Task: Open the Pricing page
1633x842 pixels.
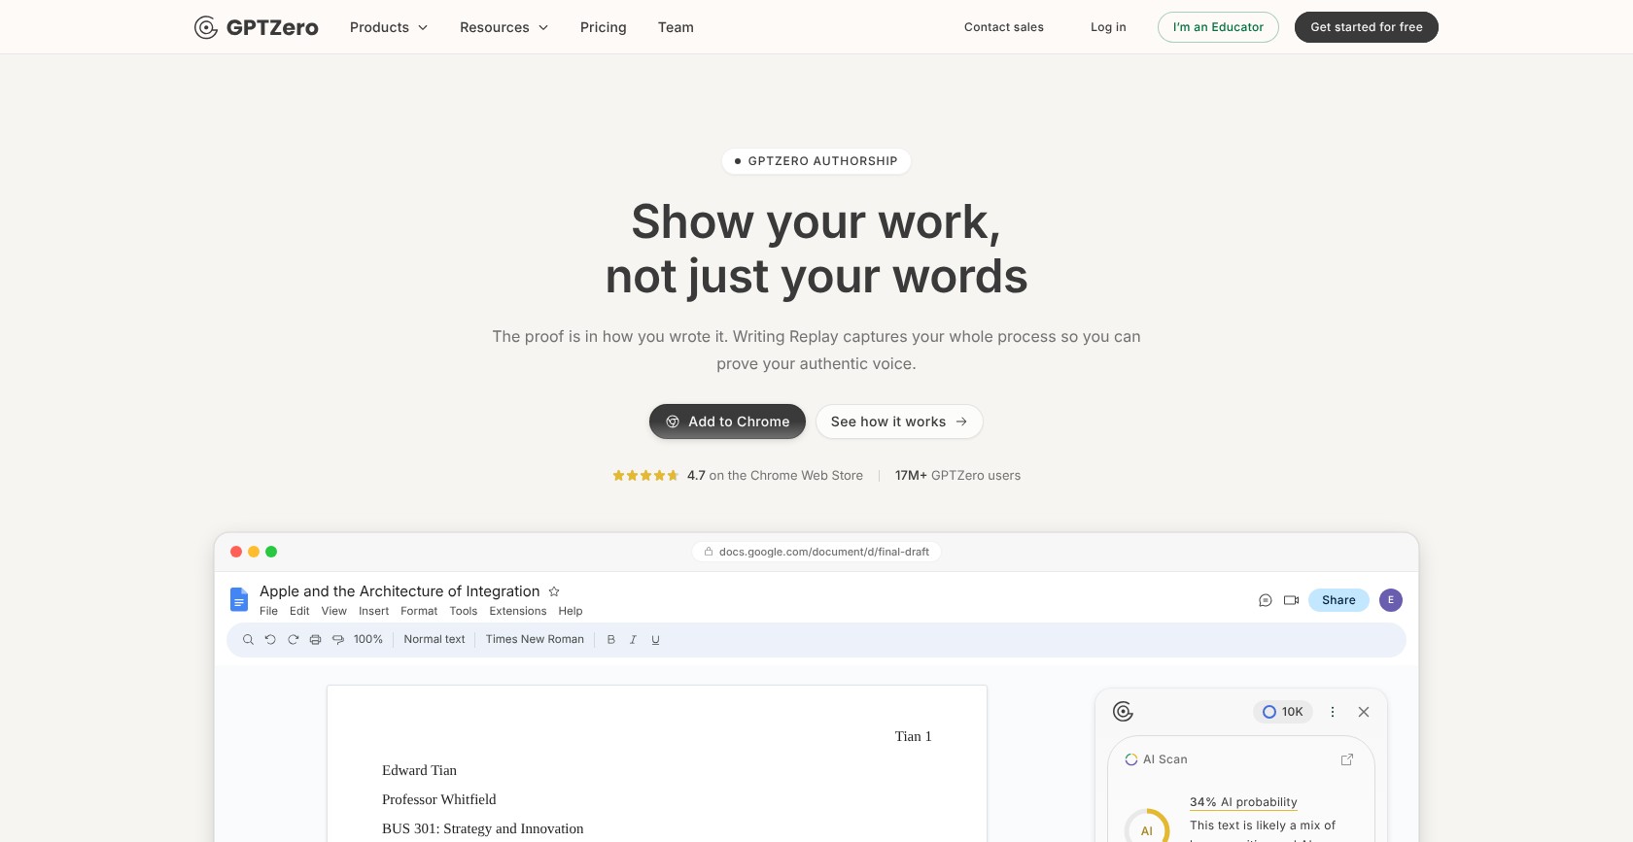Action: (x=604, y=27)
